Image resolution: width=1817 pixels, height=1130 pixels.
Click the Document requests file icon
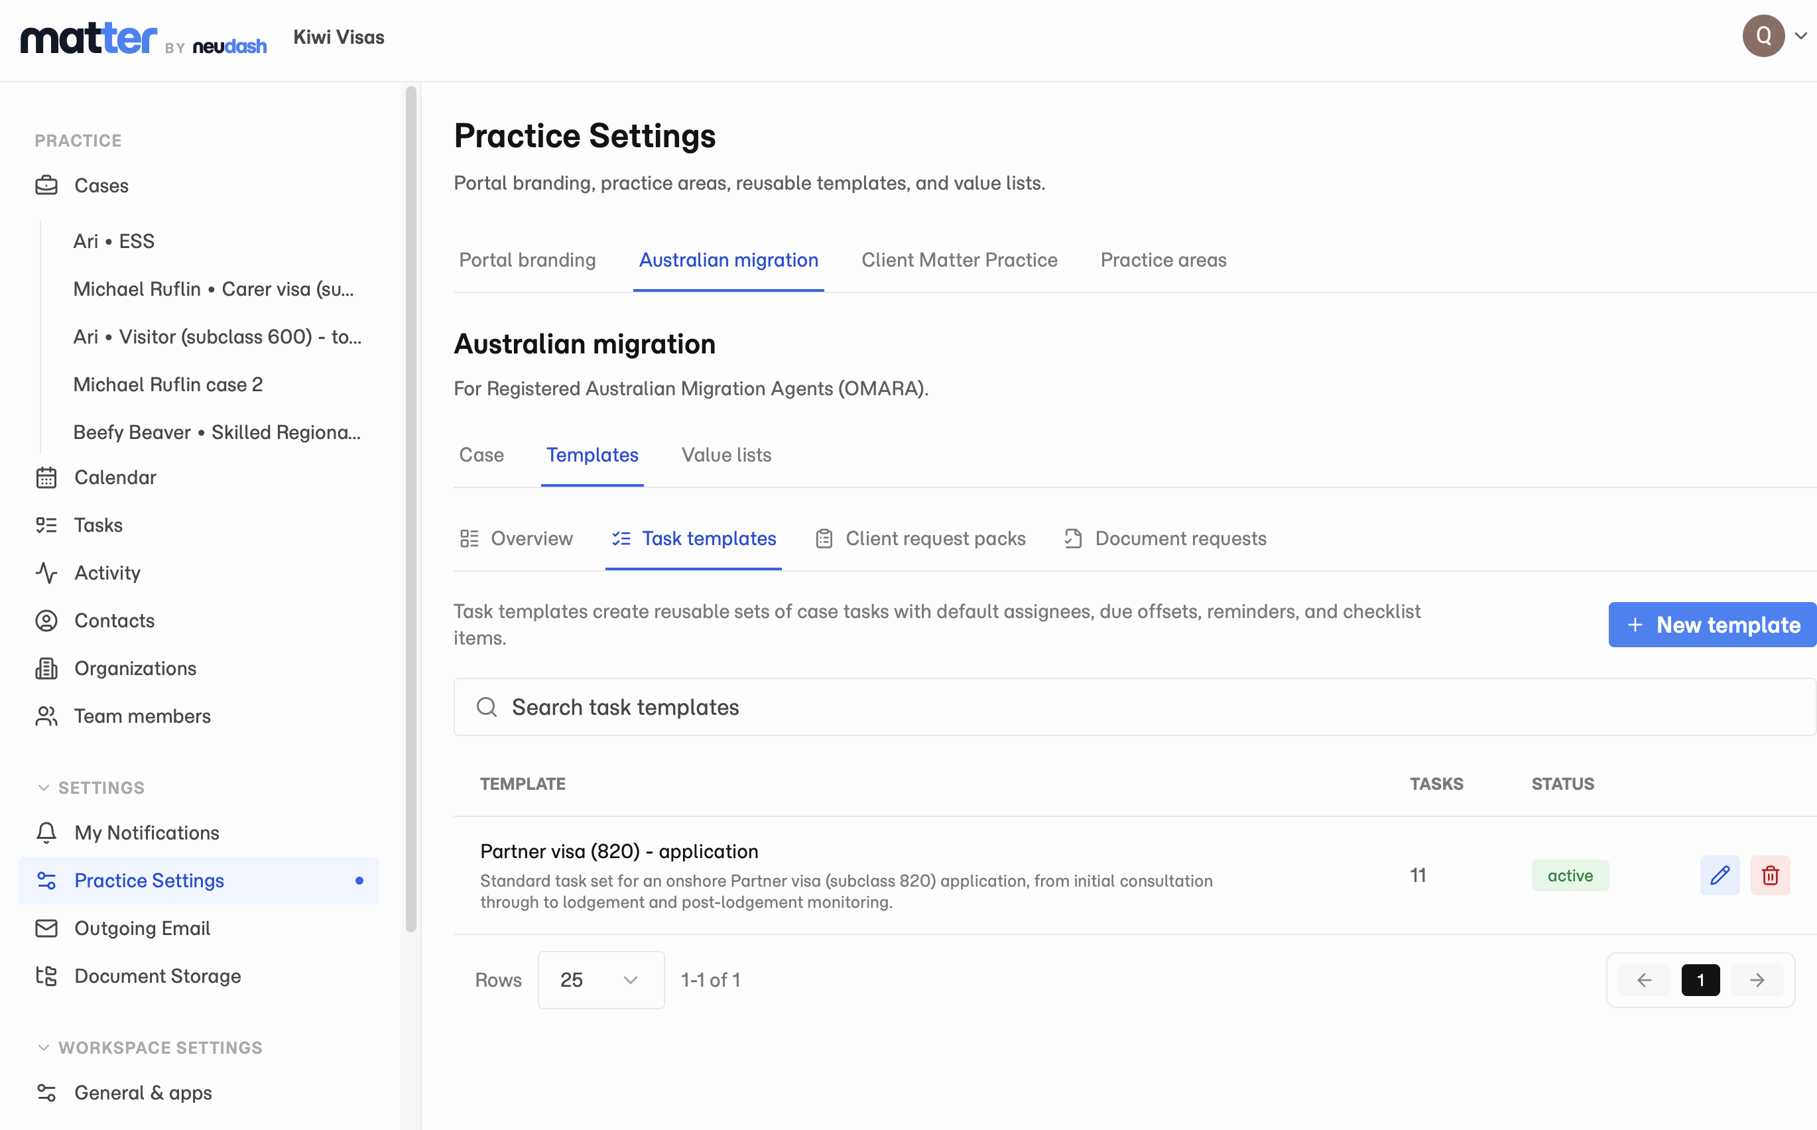[1074, 539]
